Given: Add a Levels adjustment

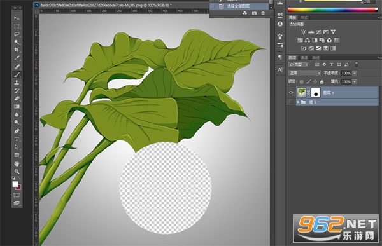Looking at the screenshot, I should 311,32.
